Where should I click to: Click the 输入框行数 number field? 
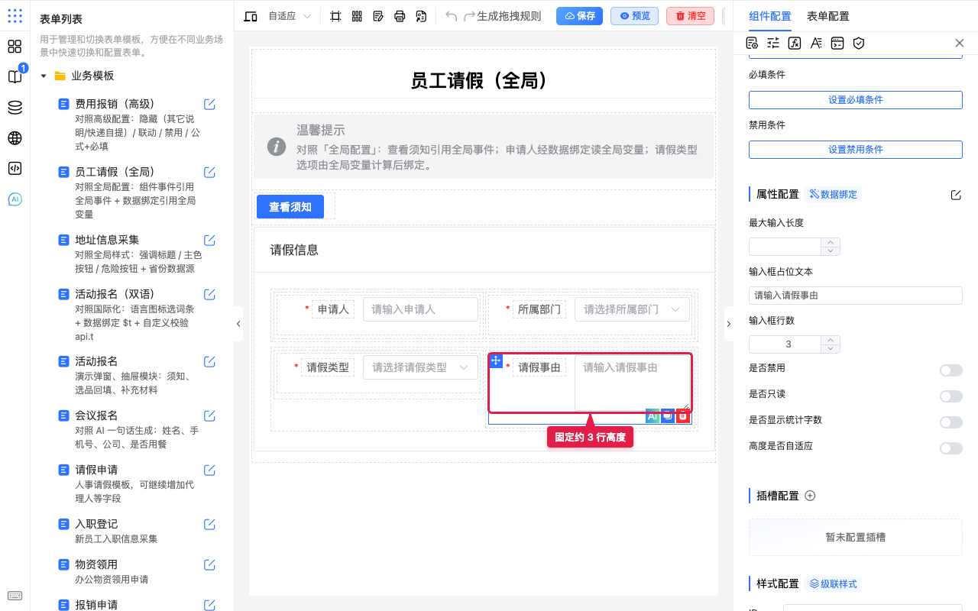click(x=794, y=344)
